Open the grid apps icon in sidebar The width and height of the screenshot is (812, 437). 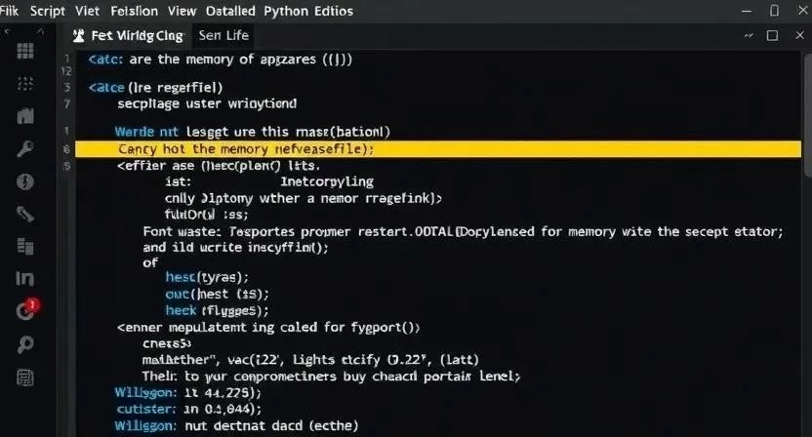coord(25,51)
